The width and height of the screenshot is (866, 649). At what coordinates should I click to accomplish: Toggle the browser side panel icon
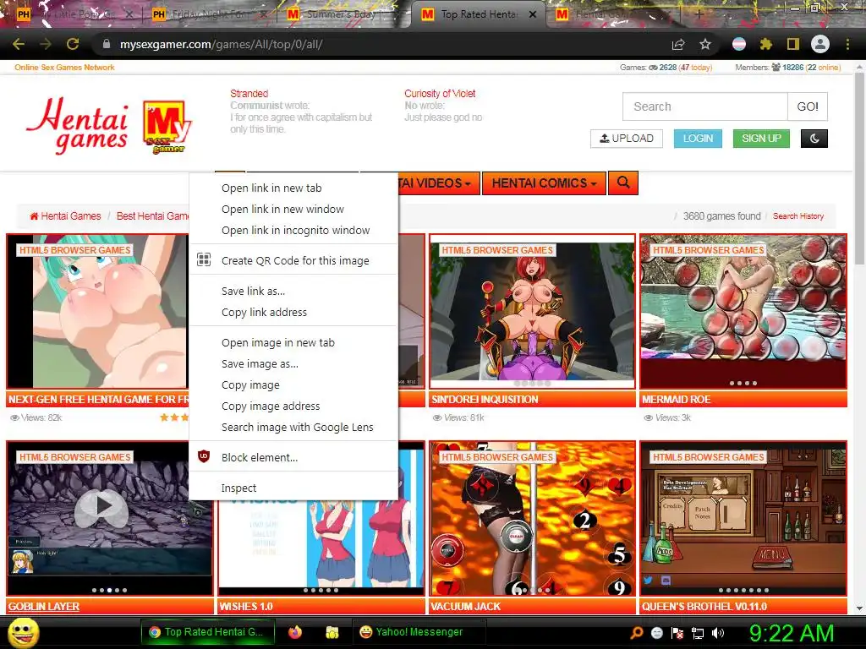click(793, 44)
